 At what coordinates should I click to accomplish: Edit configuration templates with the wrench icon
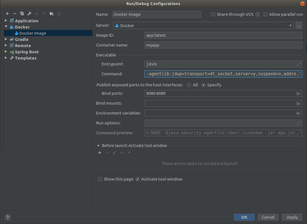pyautogui.click(x=29, y=13)
